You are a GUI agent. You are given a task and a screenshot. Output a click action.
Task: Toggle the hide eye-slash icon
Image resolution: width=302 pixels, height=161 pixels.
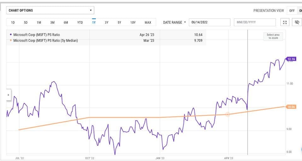297,22
